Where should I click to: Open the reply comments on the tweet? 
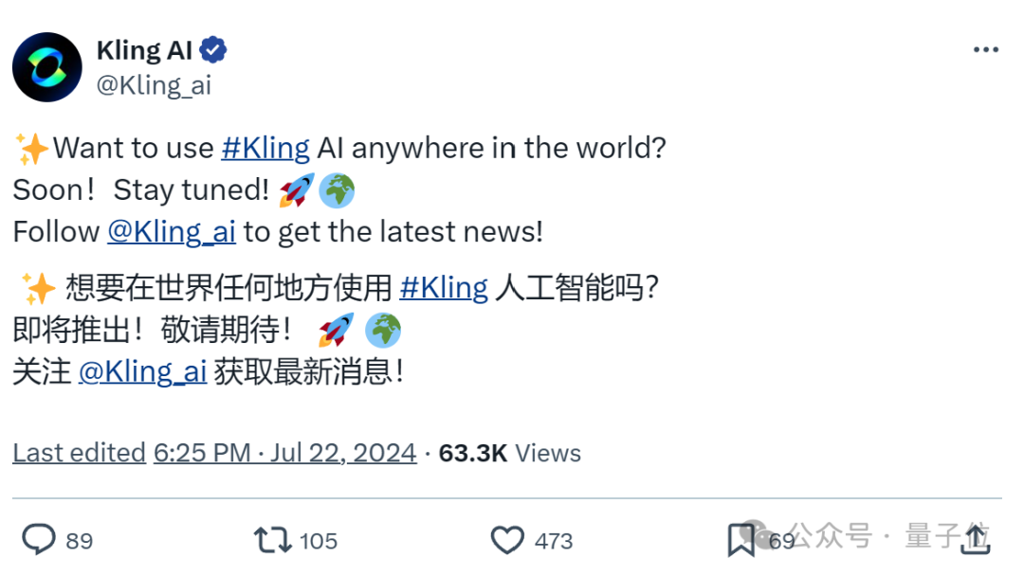[38, 539]
